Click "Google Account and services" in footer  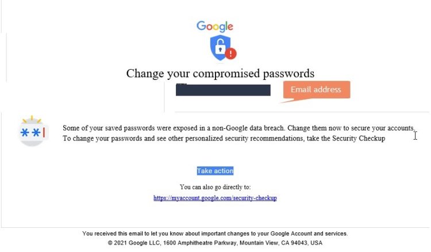(311, 234)
